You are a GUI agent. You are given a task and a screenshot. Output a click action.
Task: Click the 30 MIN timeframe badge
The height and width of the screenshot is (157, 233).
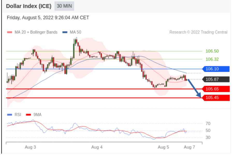coord(64,6)
